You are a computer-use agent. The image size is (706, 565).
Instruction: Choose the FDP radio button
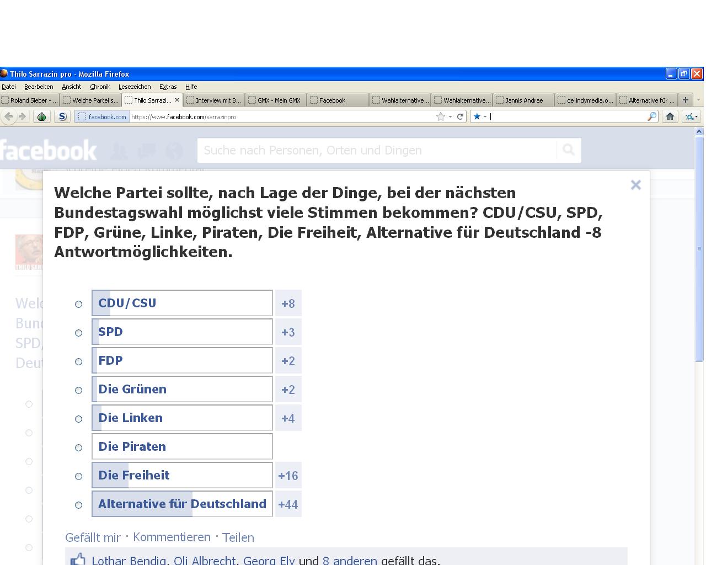click(79, 361)
